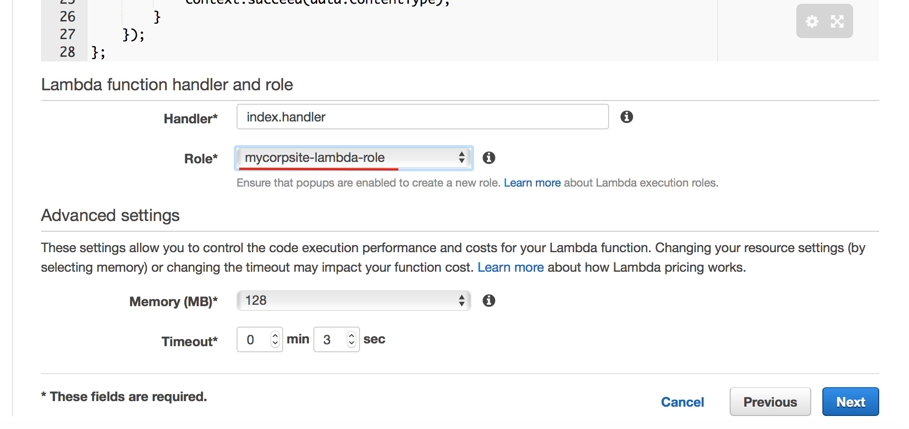Expand code editor to fullscreen
909x429 pixels.
click(837, 21)
